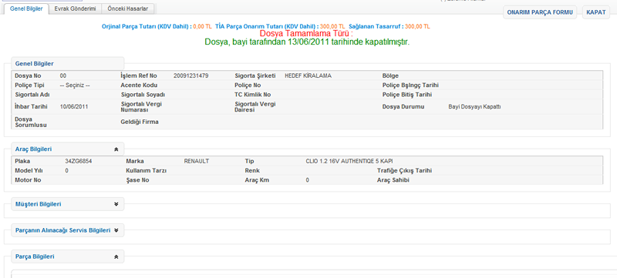Screen dimensions: 617x278
Task: Switch to the Genel Bilgiler tab
Action: [26, 8]
